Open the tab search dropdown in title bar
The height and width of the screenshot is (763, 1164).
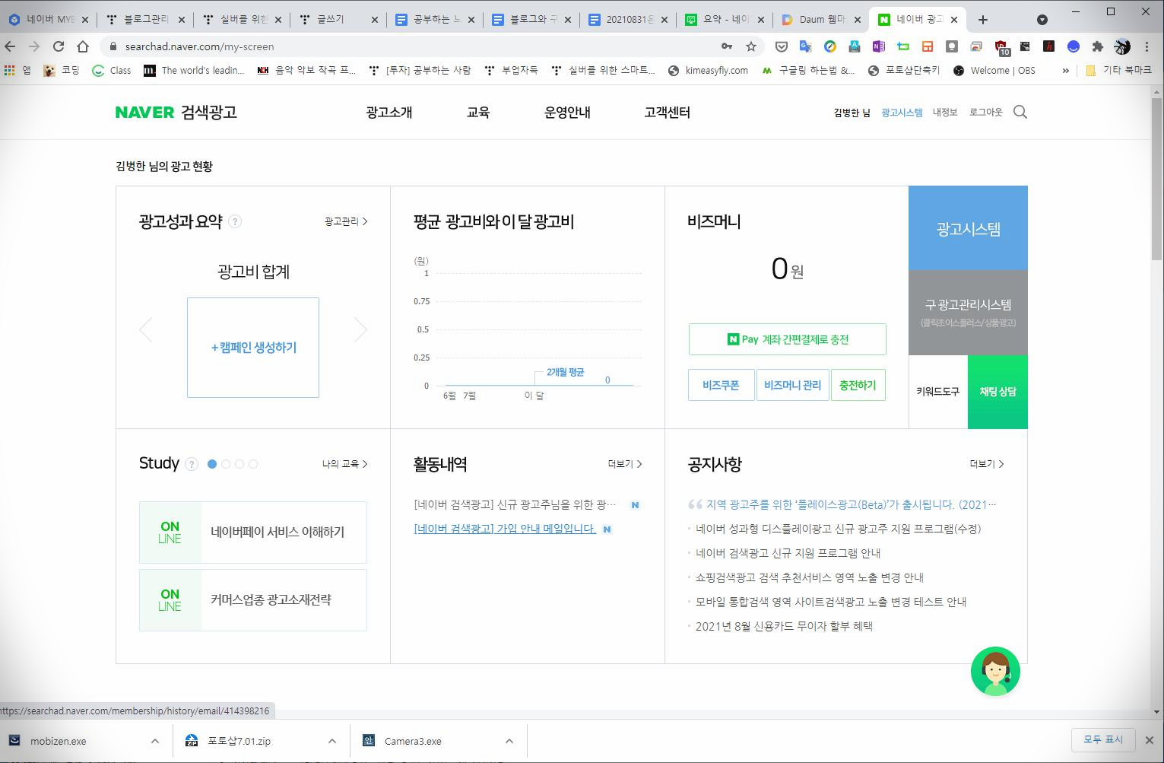1042,20
